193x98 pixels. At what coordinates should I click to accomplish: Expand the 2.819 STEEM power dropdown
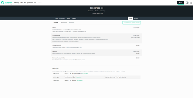pos(136,36)
